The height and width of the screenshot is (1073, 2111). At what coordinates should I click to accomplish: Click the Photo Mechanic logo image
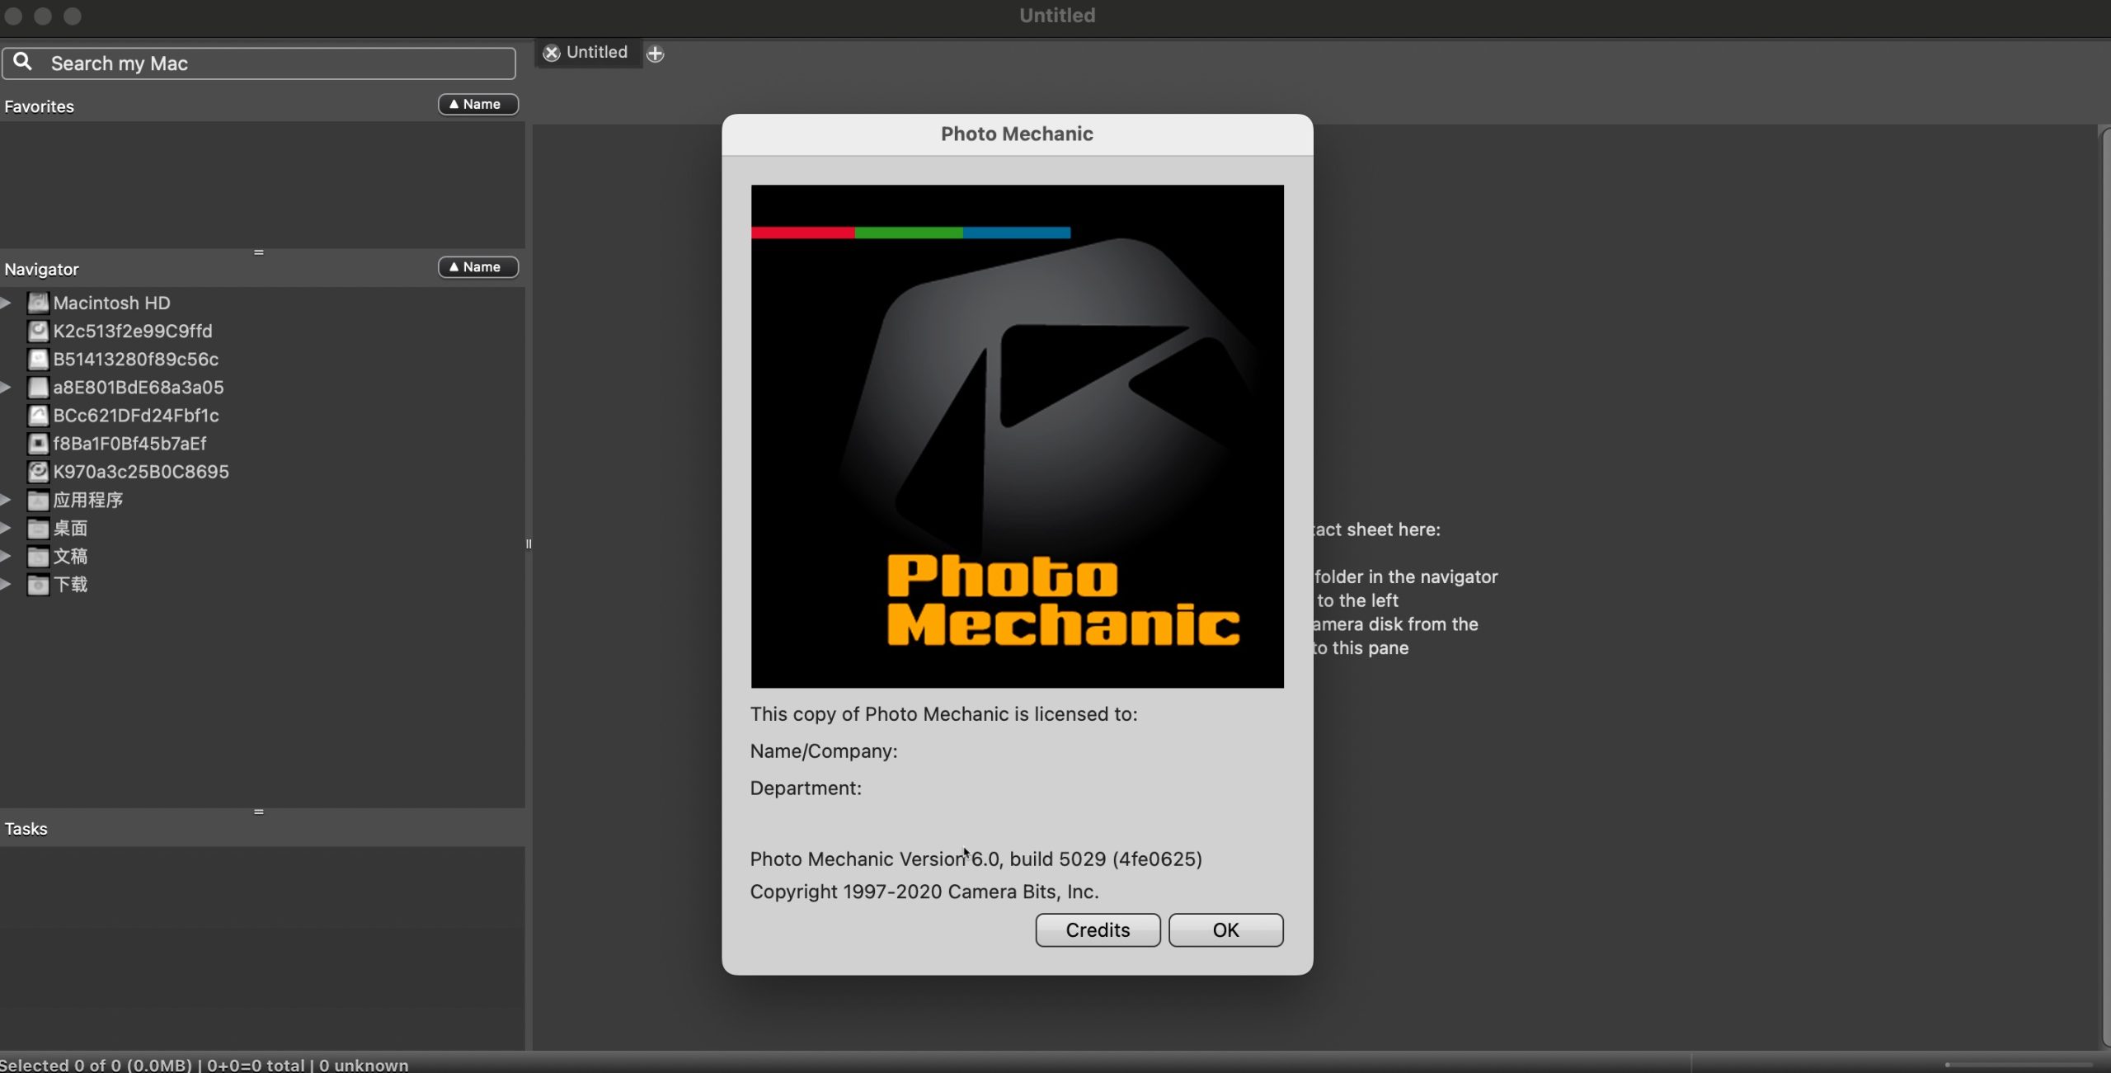(1017, 436)
